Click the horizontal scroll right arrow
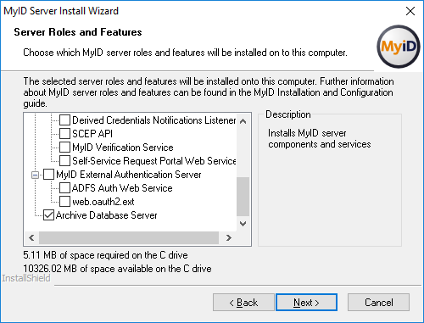 [x=229, y=237]
